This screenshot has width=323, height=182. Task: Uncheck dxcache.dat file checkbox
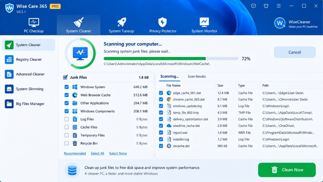[x=161, y=146]
